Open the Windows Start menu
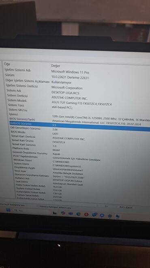This screenshot has height=268, width=150. (9, 210)
